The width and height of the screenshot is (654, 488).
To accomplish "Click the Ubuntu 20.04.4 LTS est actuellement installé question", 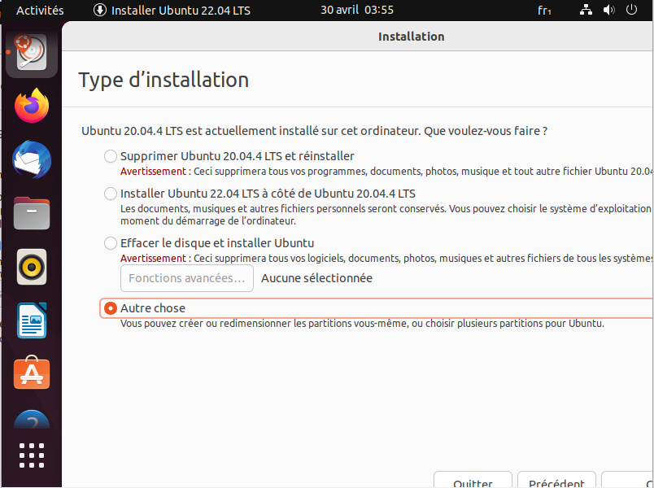I will [314, 131].
